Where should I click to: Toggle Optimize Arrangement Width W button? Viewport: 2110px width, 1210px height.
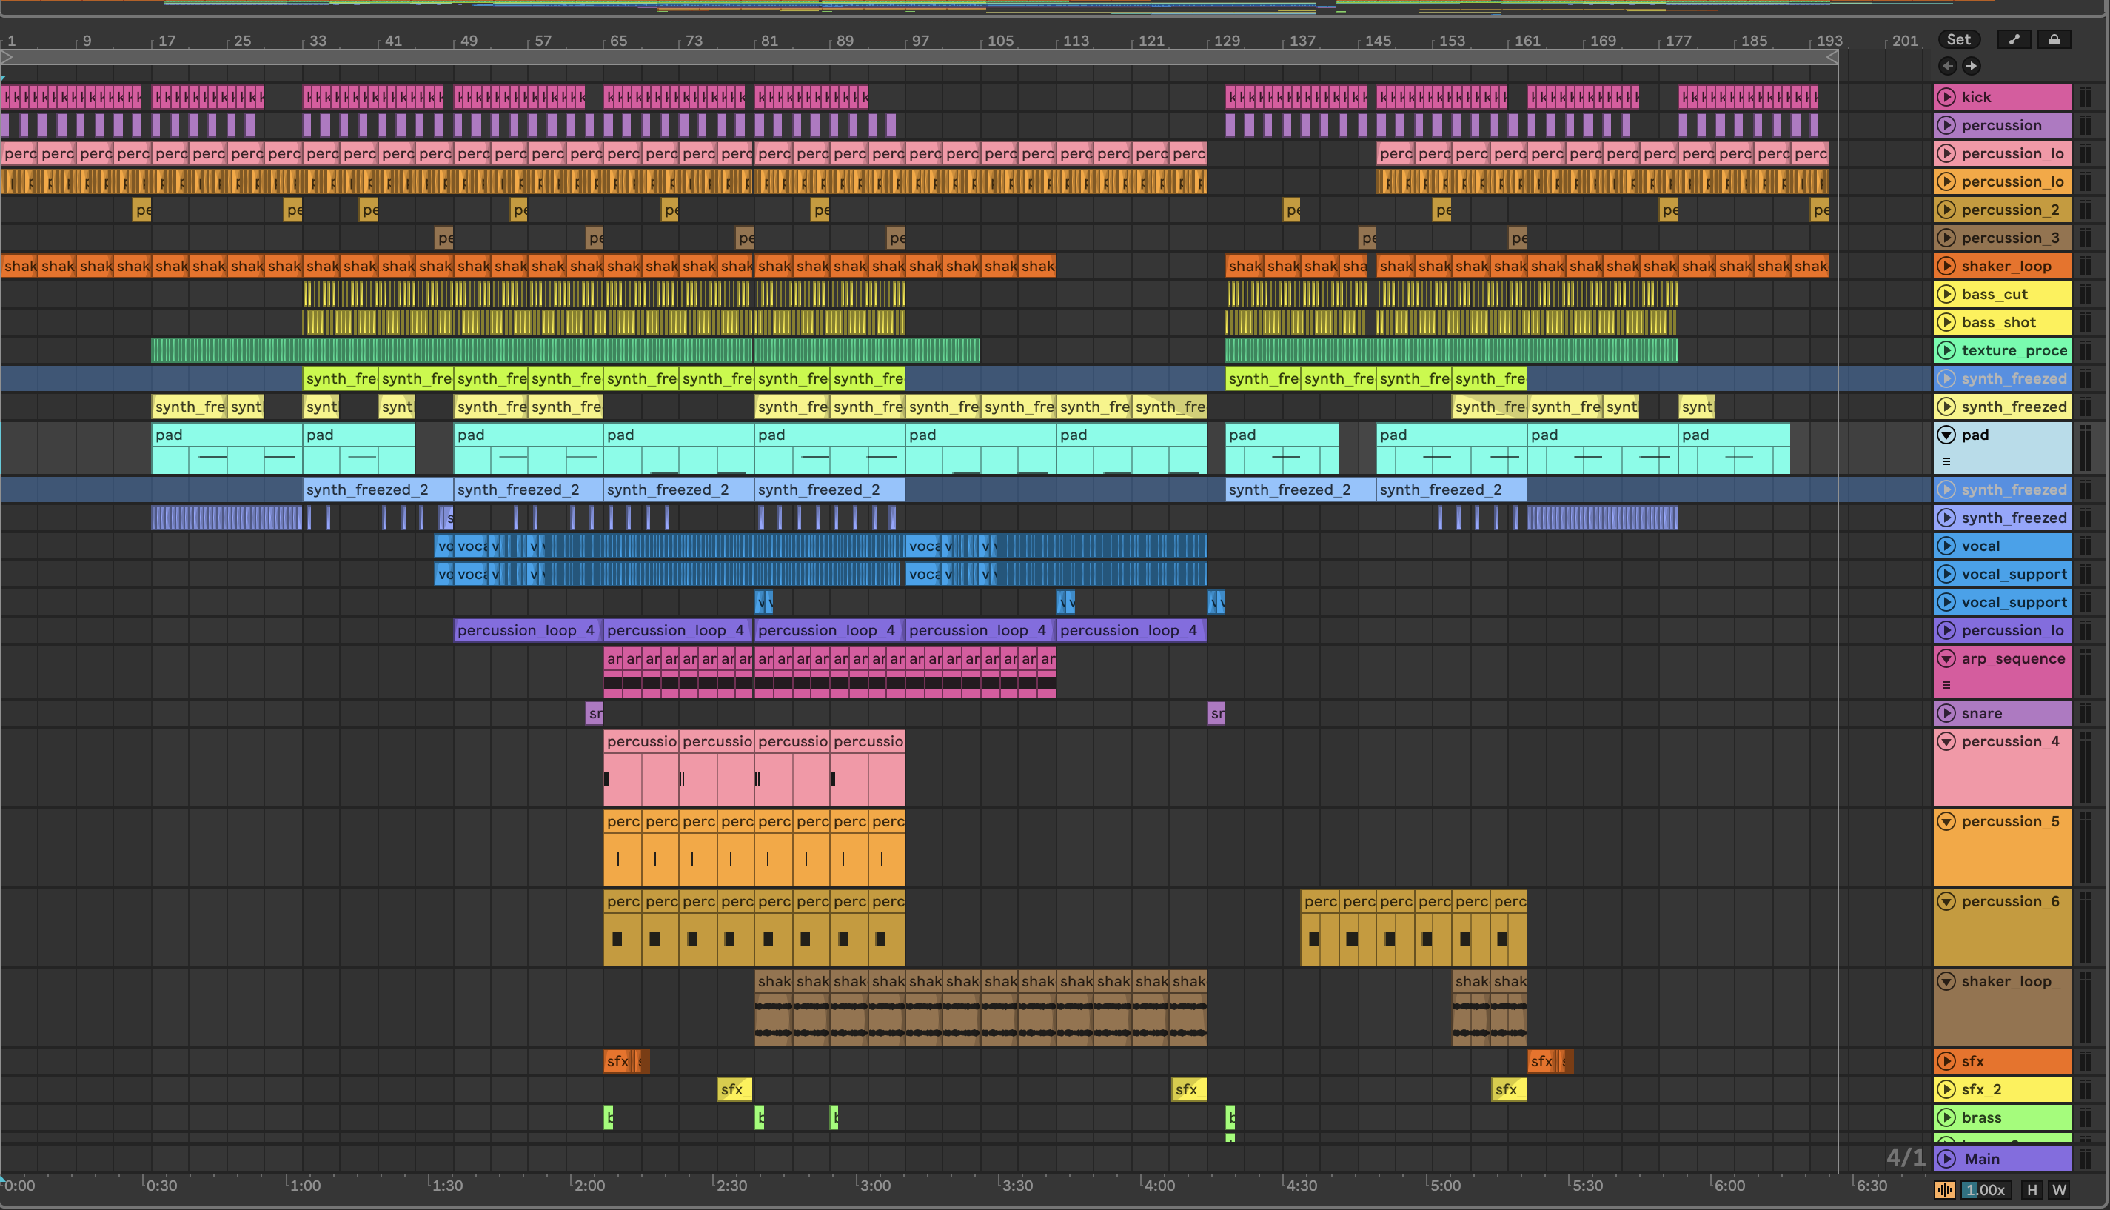(x=2058, y=1190)
